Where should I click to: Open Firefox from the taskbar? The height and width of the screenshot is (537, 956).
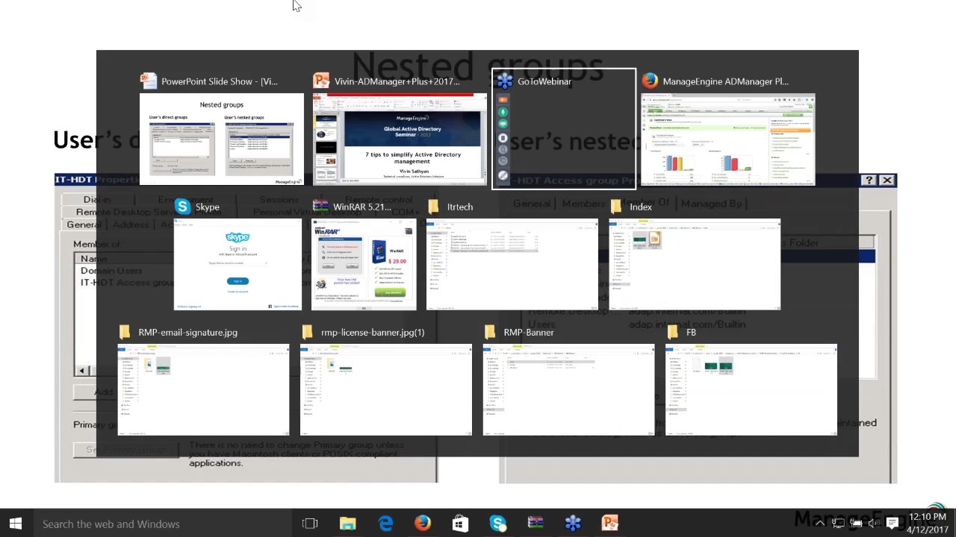click(x=423, y=524)
